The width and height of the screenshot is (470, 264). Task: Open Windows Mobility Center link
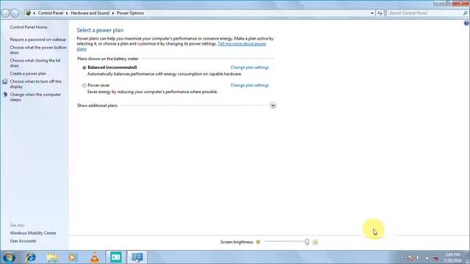(33, 233)
